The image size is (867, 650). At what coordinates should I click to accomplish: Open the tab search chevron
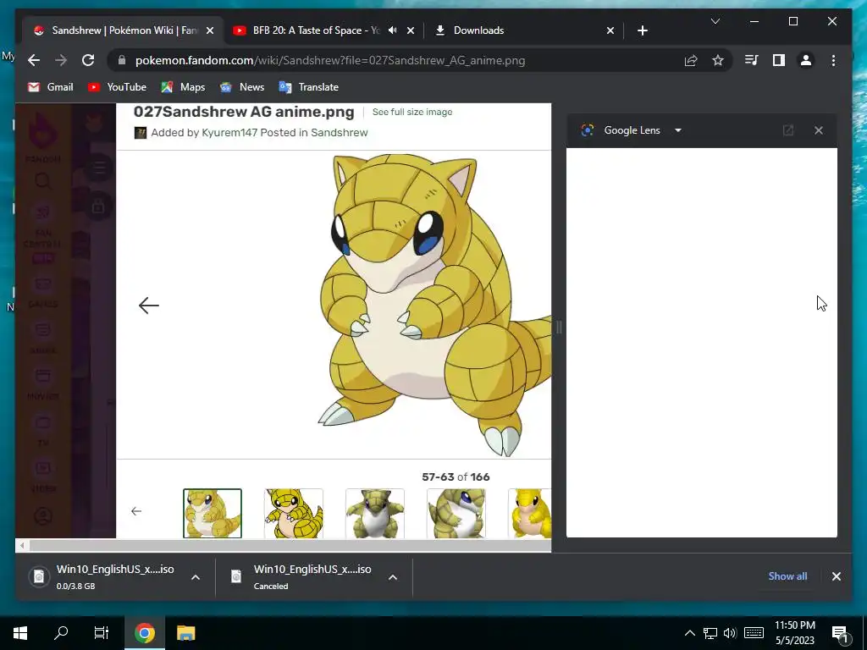pyautogui.click(x=715, y=21)
